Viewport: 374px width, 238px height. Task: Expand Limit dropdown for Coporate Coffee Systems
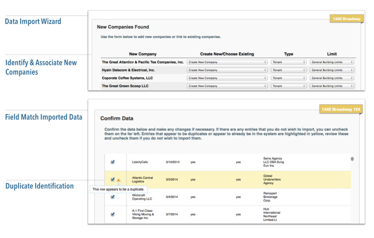click(x=332, y=78)
